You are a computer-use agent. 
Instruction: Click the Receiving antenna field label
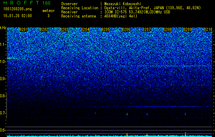coord(79,16)
